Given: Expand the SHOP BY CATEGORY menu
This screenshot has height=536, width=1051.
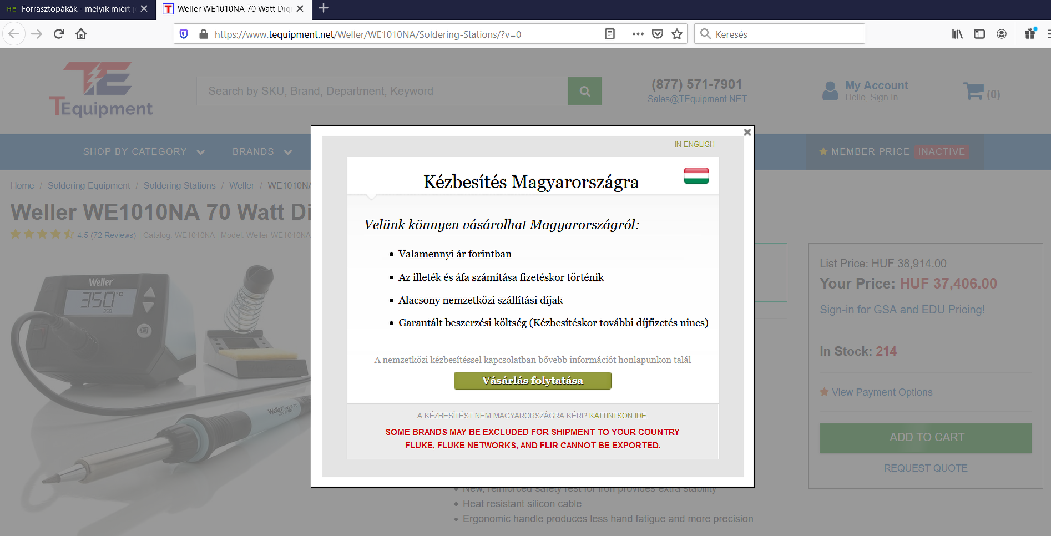Looking at the screenshot, I should tap(144, 151).
